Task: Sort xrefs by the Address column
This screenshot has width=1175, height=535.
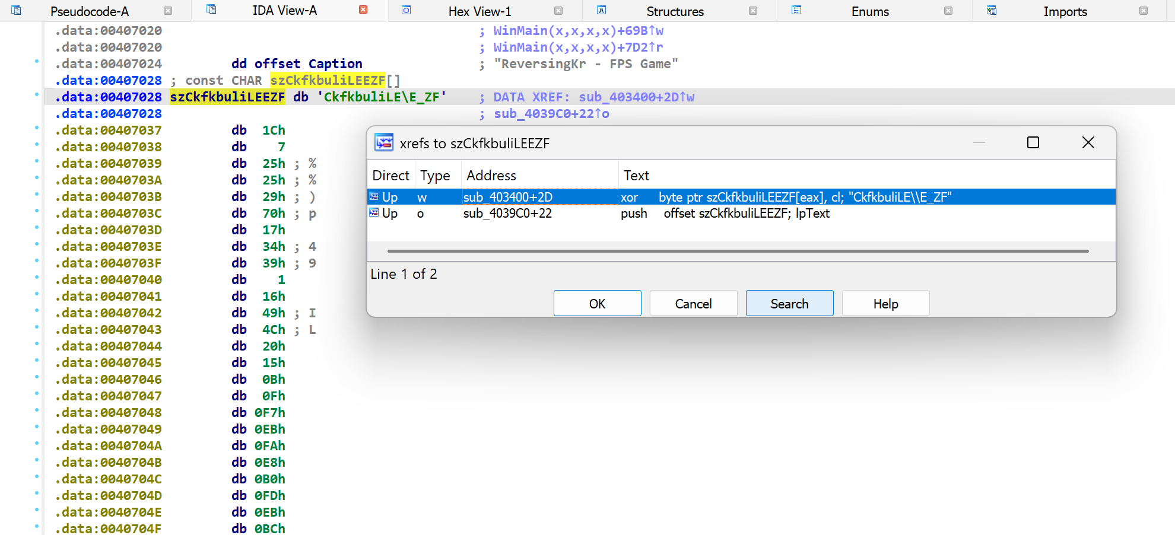Action: tap(539, 176)
